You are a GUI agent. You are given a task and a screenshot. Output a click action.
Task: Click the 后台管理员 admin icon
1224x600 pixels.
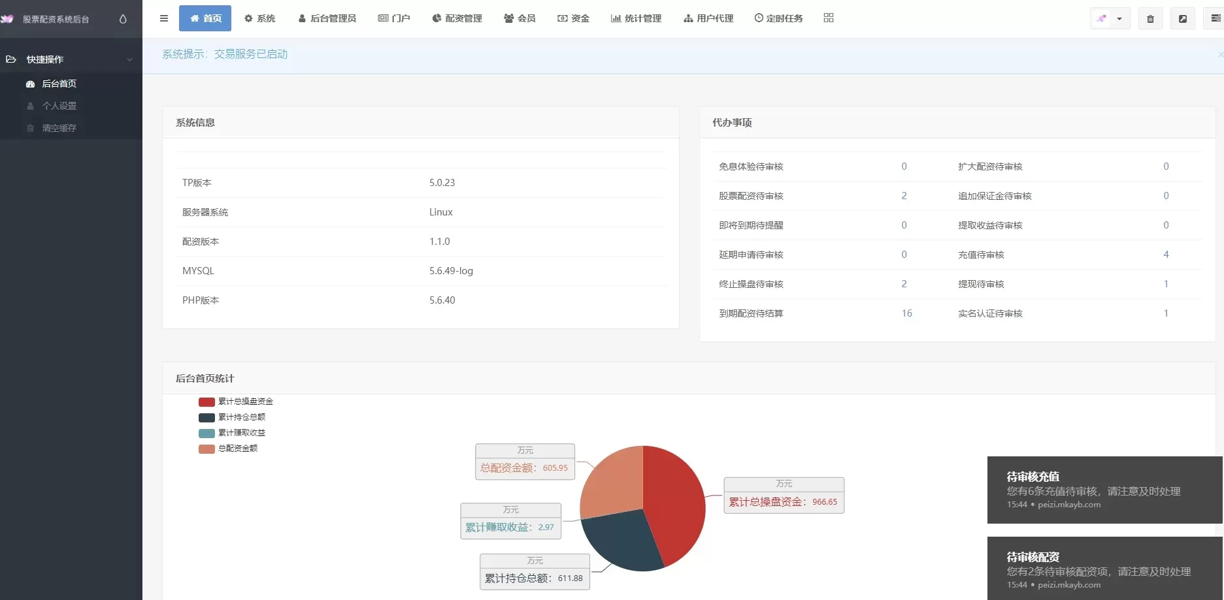(x=301, y=18)
